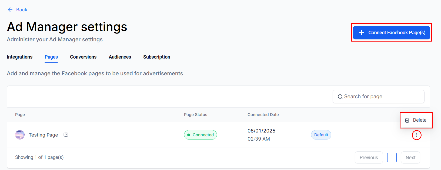Click the plus icon on Connect button

point(361,33)
